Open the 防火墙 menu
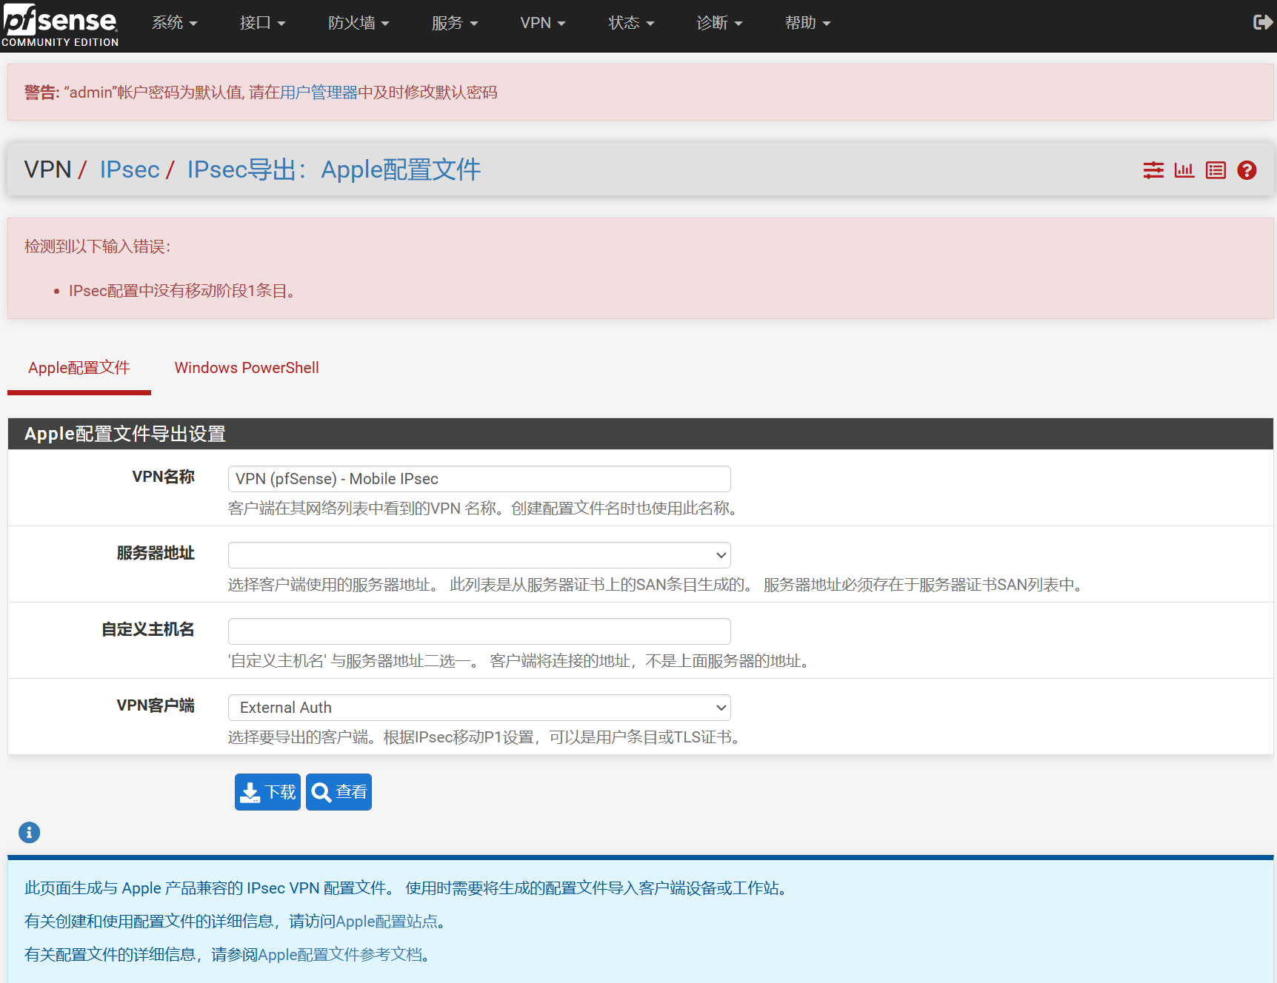The height and width of the screenshot is (983, 1277). (x=358, y=23)
